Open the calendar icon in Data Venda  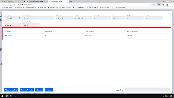19,18
